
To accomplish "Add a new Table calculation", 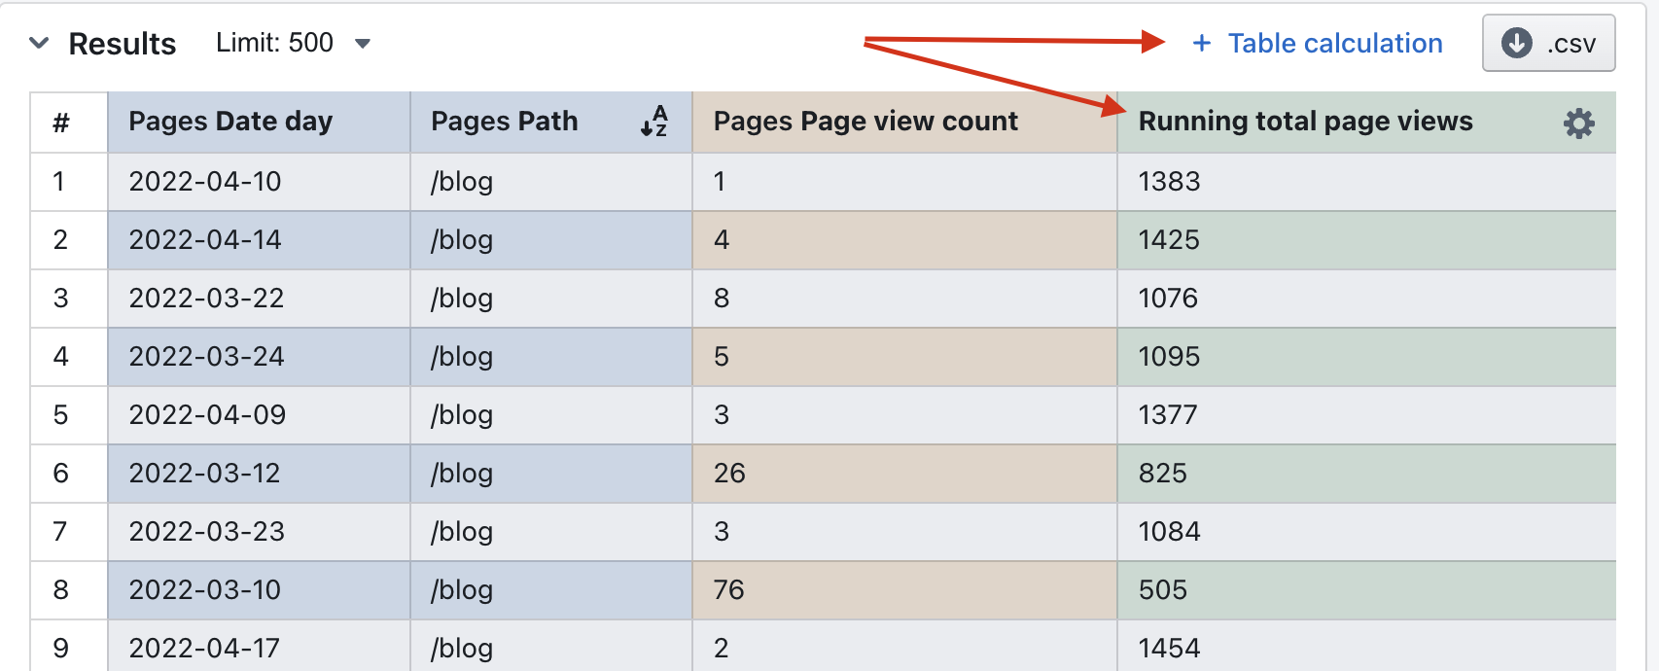I will coord(1334,43).
